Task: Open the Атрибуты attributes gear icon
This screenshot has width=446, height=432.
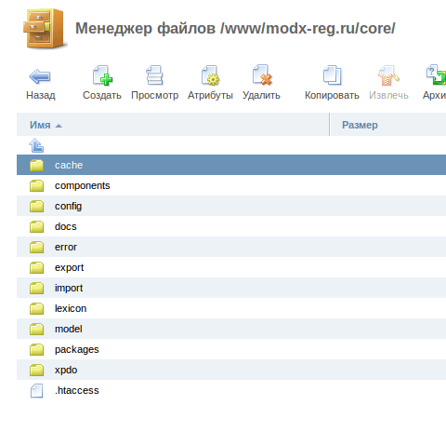Action: [x=210, y=75]
